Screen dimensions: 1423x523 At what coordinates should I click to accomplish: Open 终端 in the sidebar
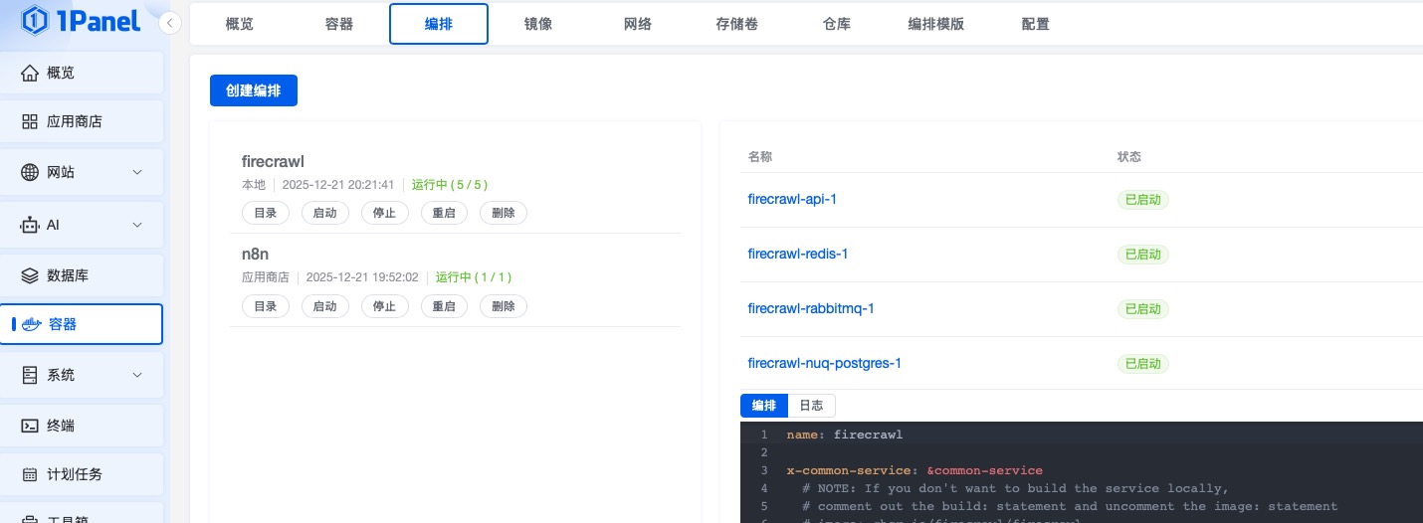pyautogui.click(x=82, y=426)
